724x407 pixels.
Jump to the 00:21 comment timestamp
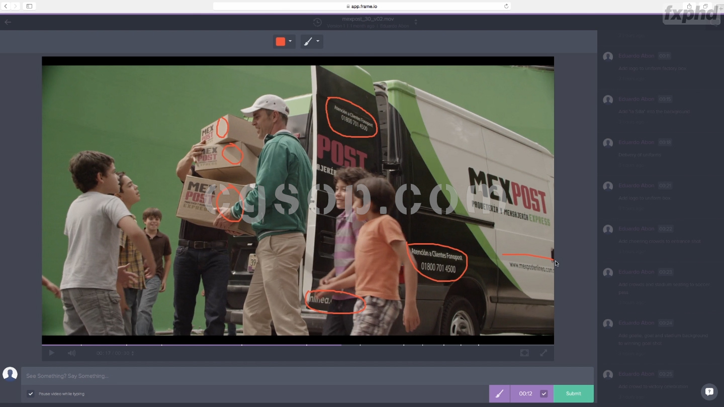point(665,185)
